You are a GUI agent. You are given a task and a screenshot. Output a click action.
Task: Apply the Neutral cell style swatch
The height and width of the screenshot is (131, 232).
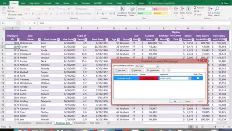click(161, 13)
